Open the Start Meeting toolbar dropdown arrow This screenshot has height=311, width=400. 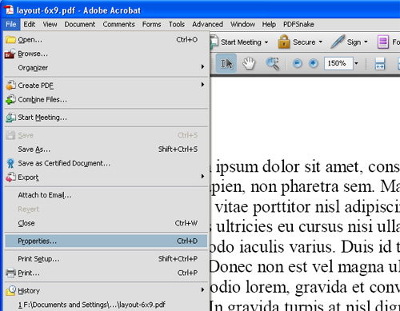[266, 42]
